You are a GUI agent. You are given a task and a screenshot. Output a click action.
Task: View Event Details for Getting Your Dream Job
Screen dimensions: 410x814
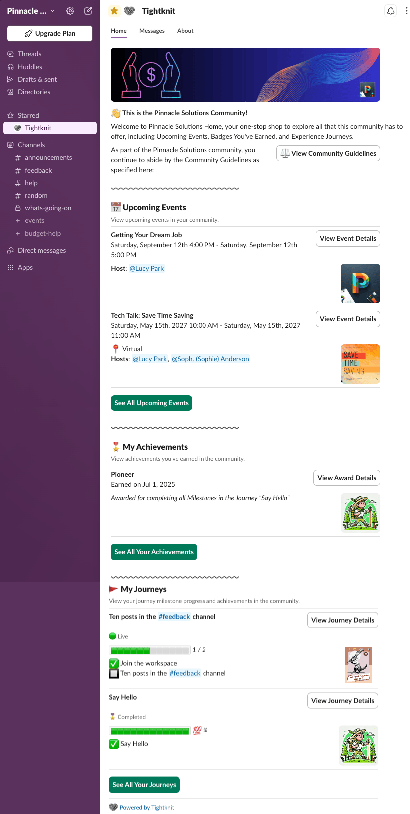(348, 238)
